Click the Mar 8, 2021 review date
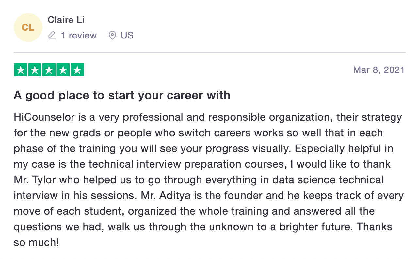 point(379,70)
